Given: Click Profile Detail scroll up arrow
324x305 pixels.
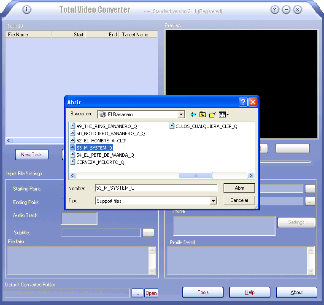Looking at the screenshot, I should point(311,251).
